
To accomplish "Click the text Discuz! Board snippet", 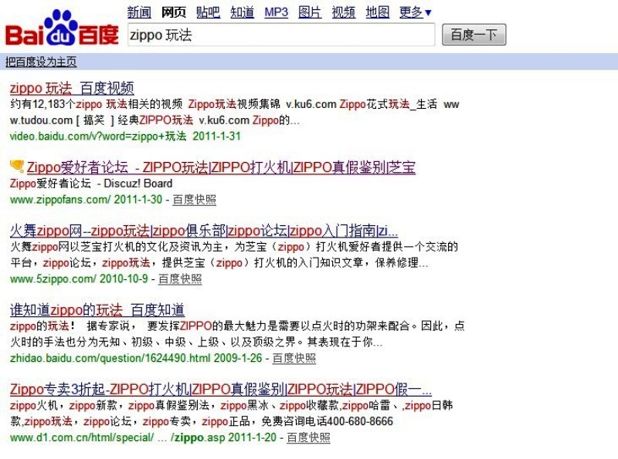I will [138, 184].
